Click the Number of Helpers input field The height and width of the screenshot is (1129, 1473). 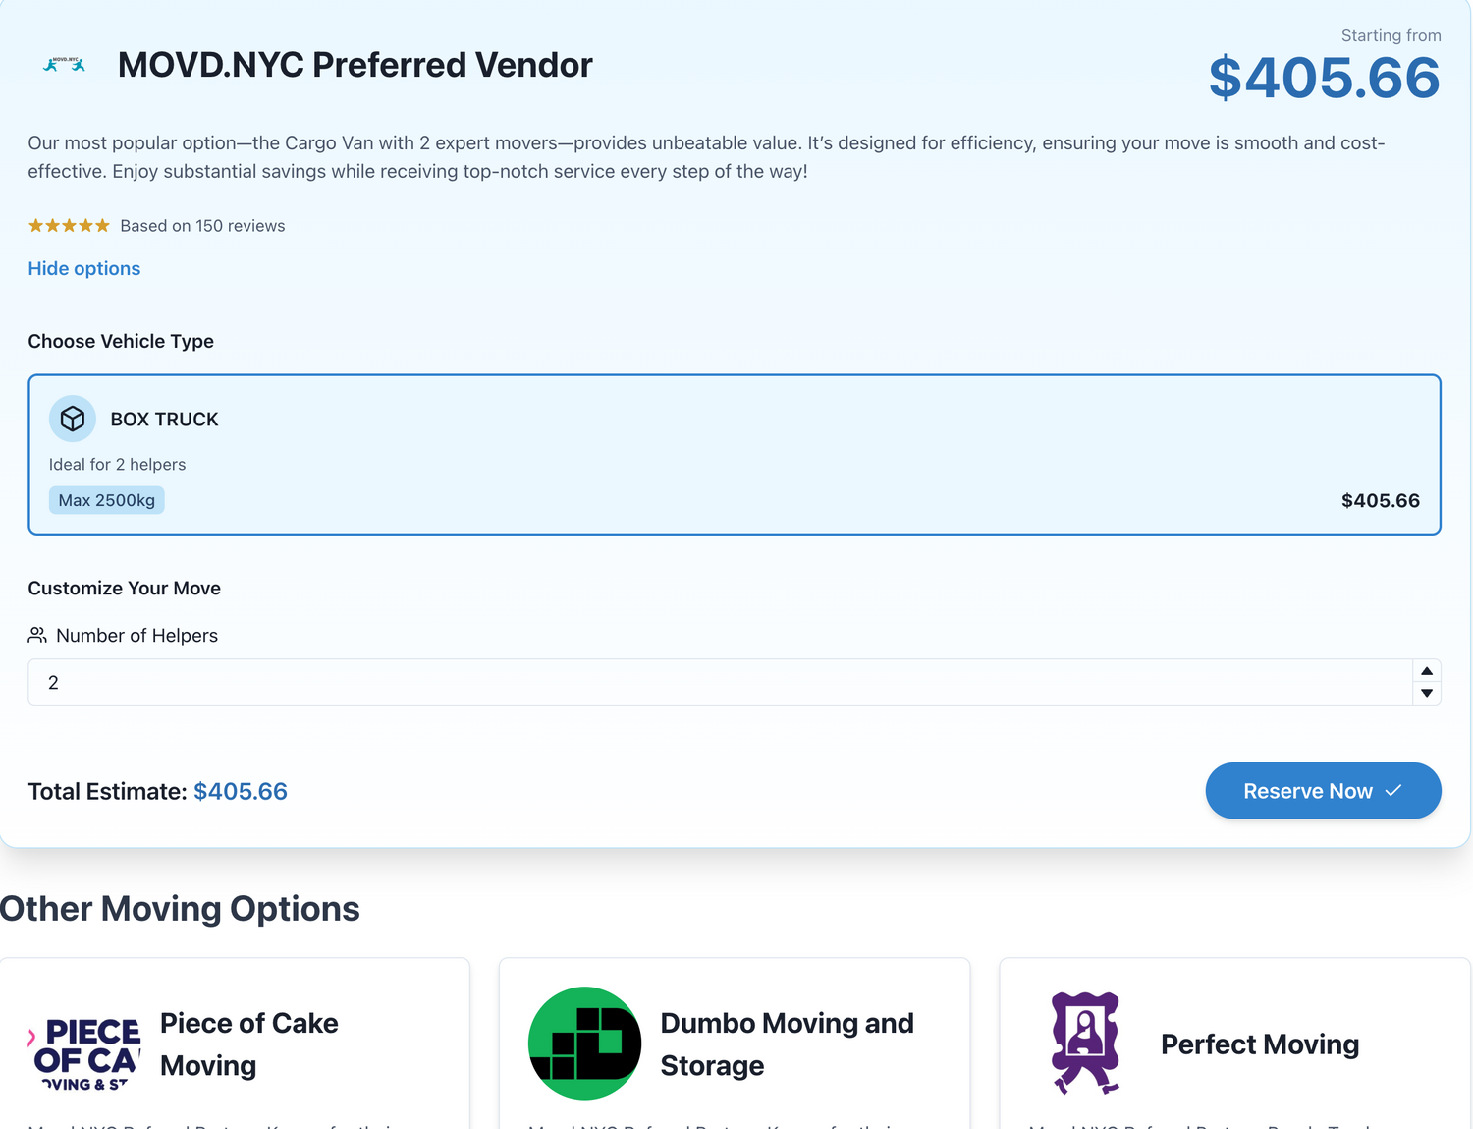click(719, 683)
